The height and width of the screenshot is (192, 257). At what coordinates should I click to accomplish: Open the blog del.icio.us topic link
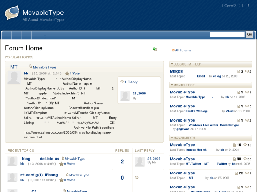point(41,159)
